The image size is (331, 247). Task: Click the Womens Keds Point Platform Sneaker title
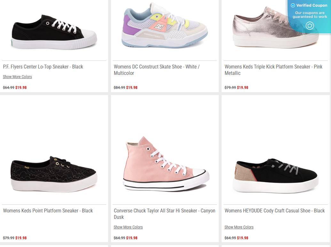[48, 211]
